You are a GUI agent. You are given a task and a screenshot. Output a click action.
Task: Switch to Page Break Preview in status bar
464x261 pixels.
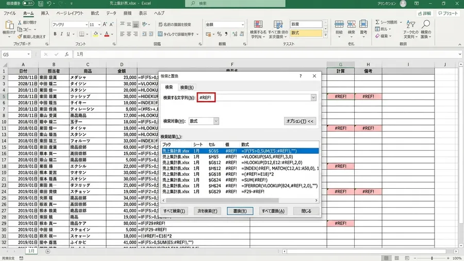[x=407, y=258]
